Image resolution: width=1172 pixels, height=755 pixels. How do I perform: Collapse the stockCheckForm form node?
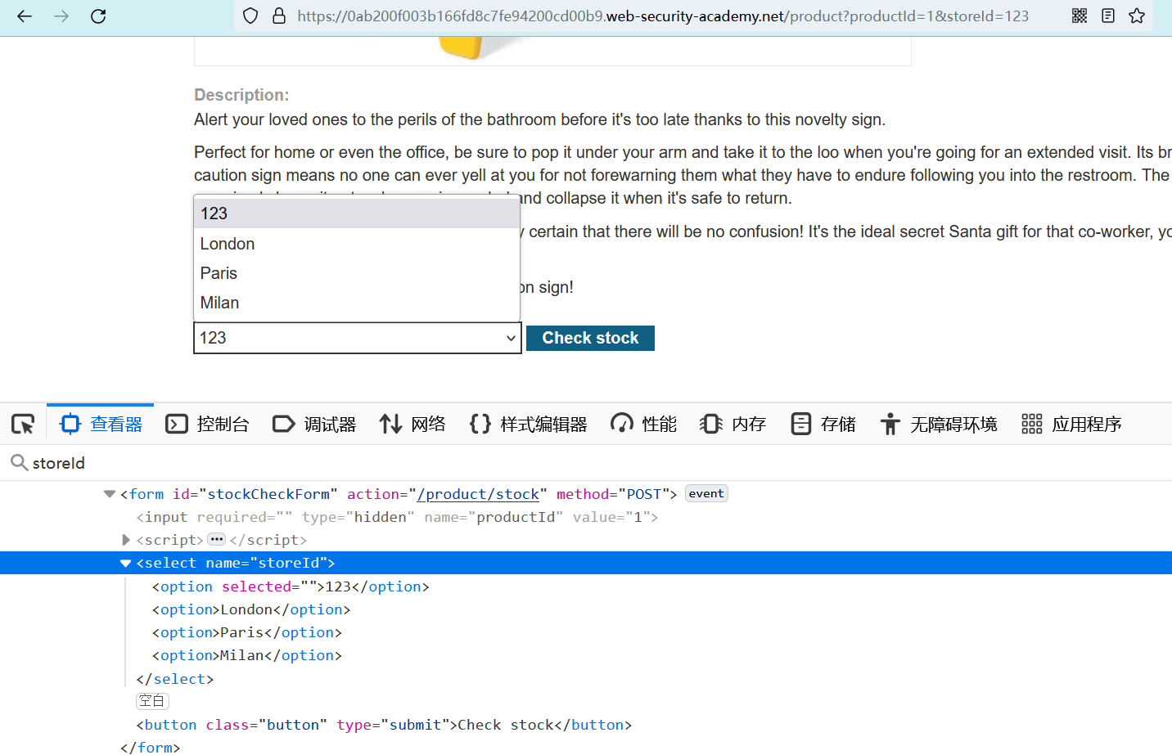point(110,494)
